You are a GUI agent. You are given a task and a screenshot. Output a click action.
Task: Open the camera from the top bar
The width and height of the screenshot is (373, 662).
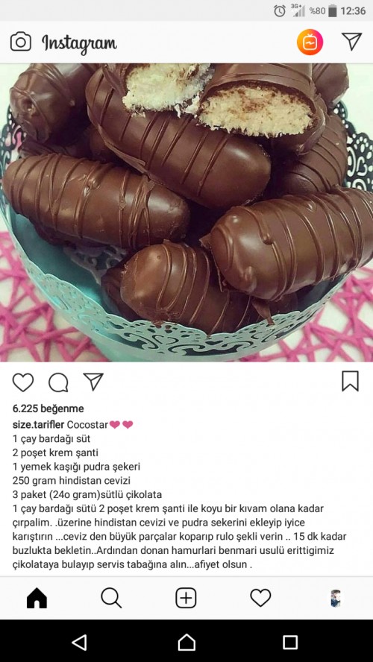21,42
